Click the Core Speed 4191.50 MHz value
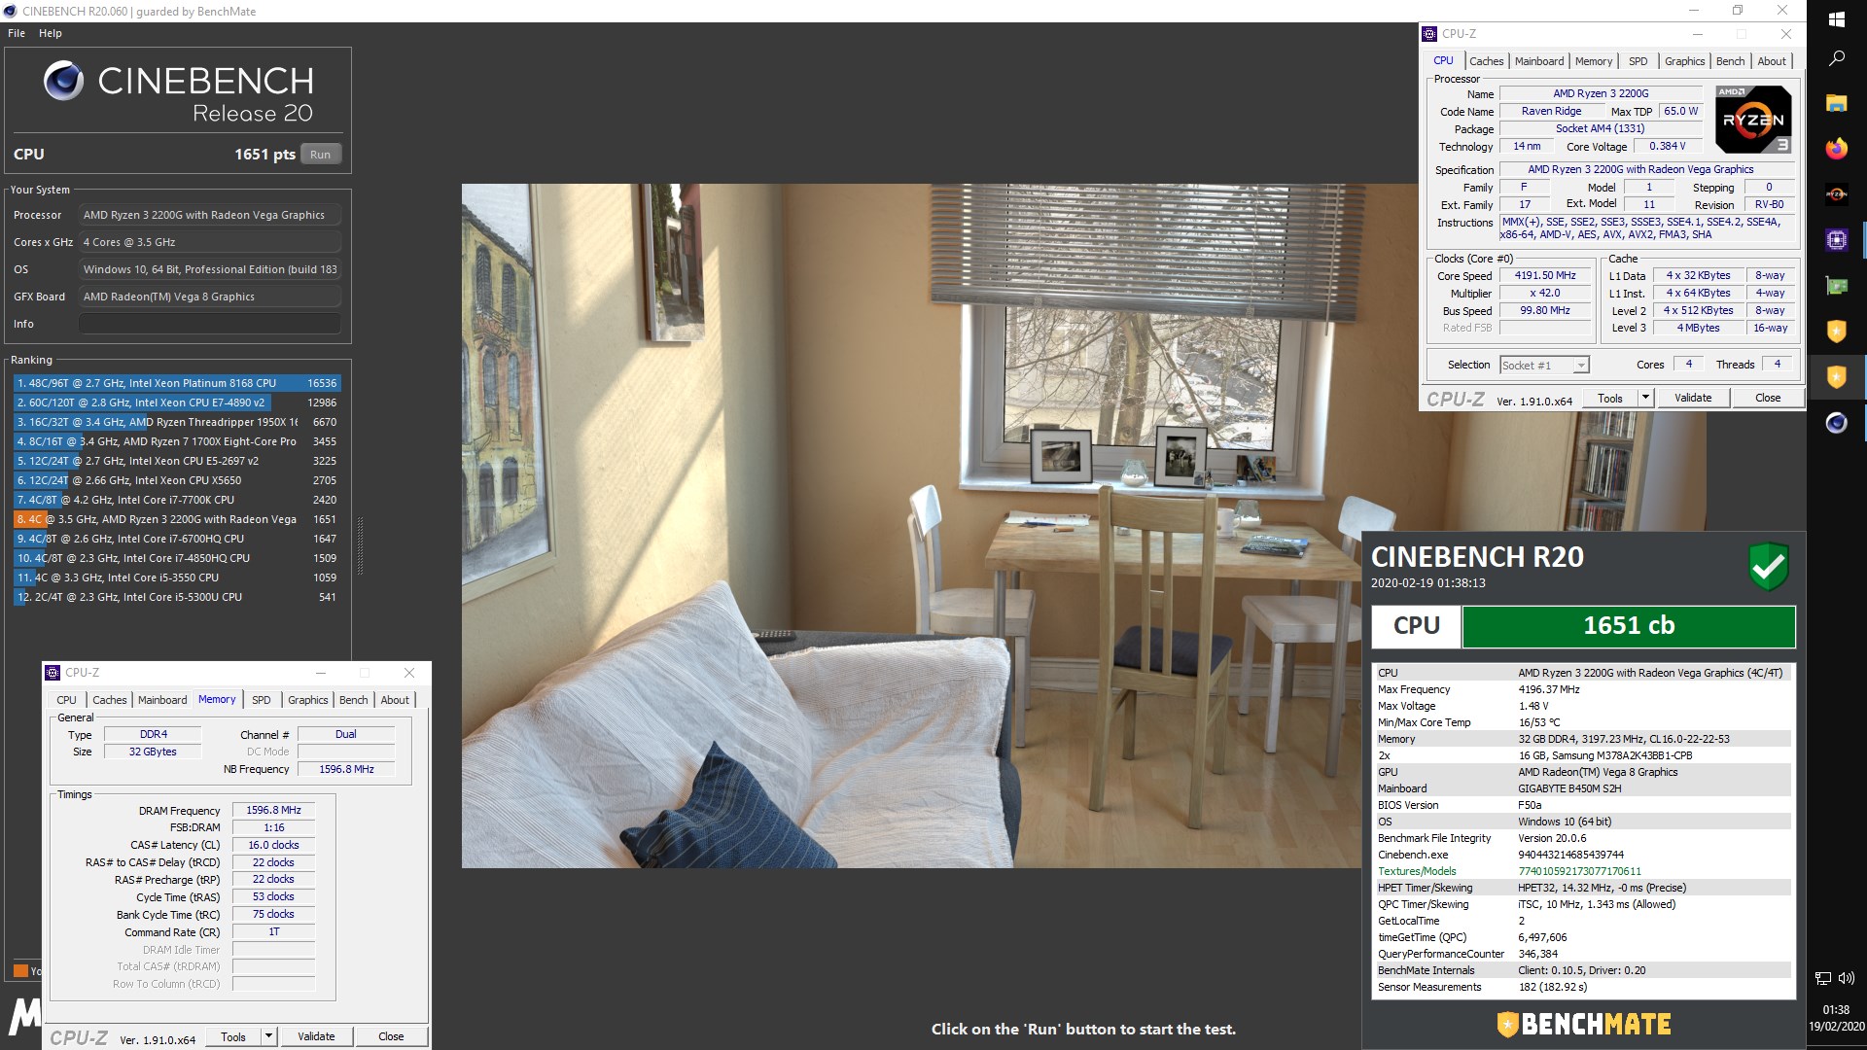This screenshot has height=1050, width=1867. tap(1545, 276)
